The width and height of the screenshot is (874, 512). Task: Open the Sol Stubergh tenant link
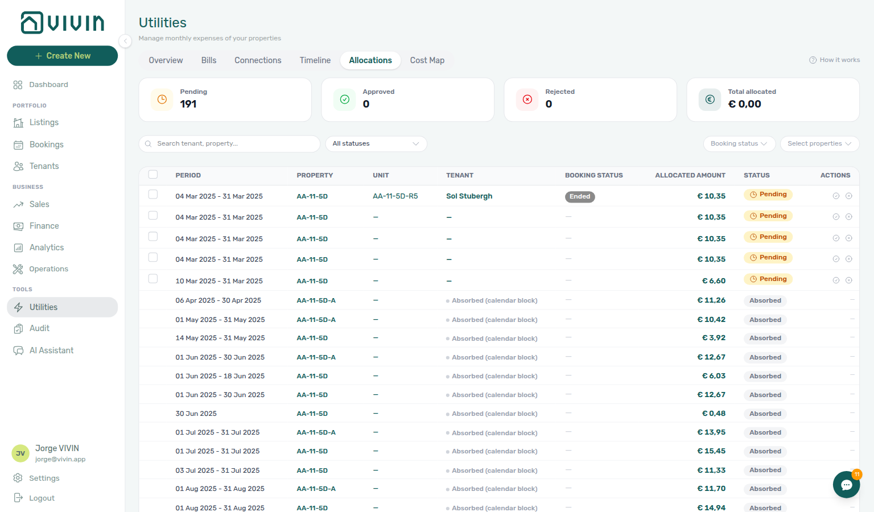(x=469, y=196)
